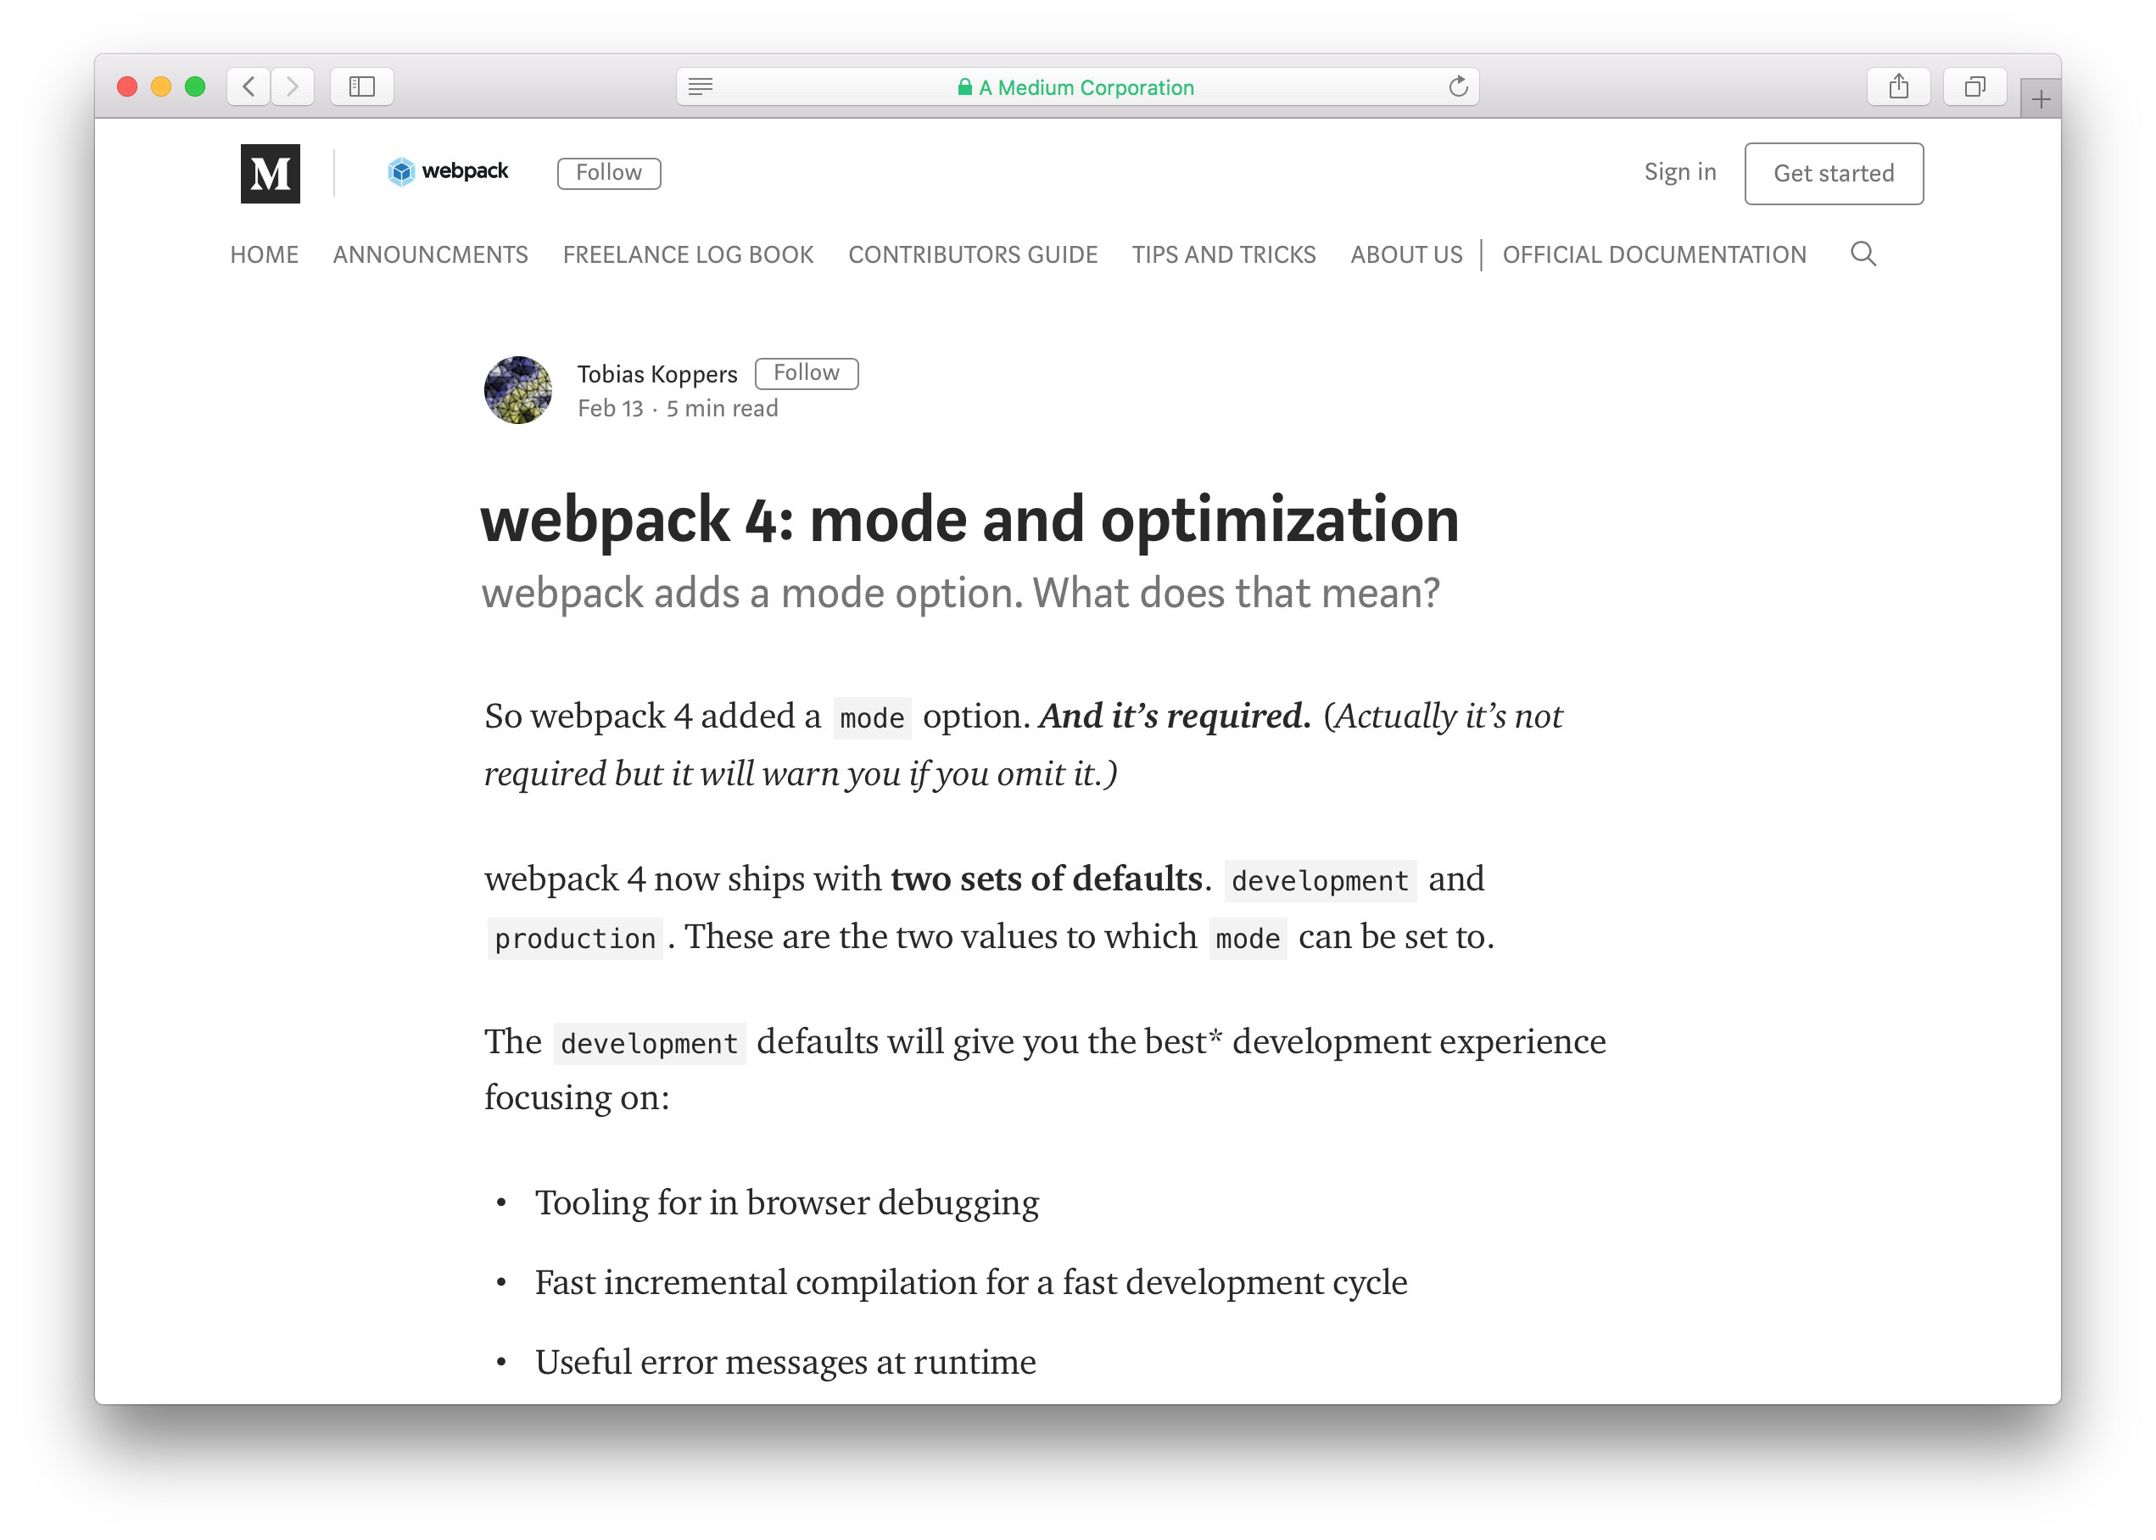
Task: Close the Safari window with red button
Action: point(127,87)
